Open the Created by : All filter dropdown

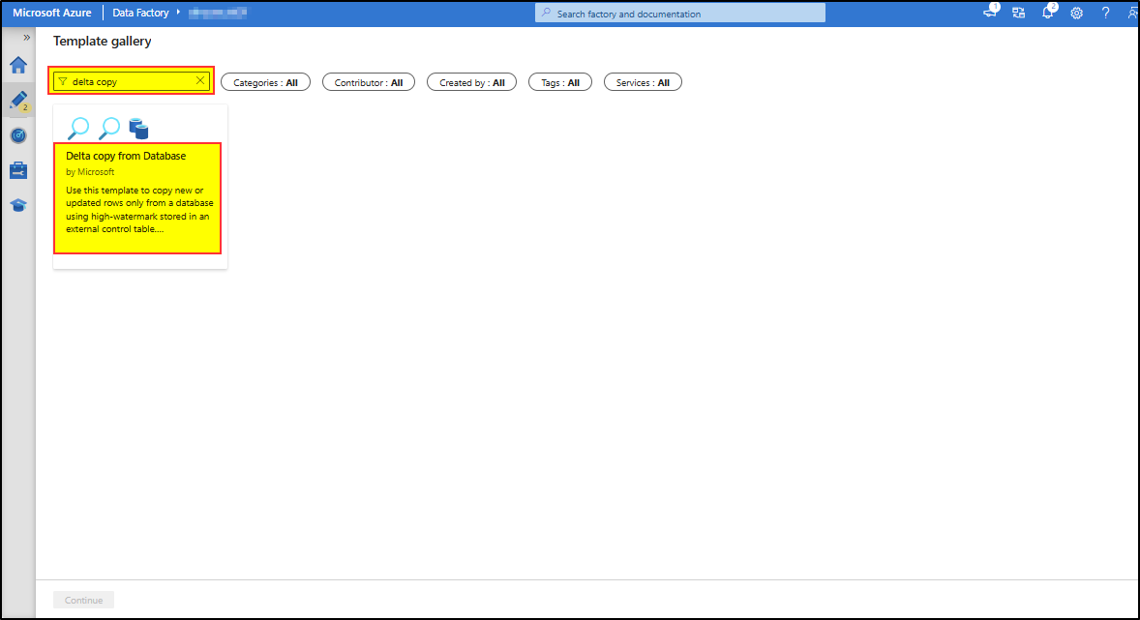(x=472, y=82)
